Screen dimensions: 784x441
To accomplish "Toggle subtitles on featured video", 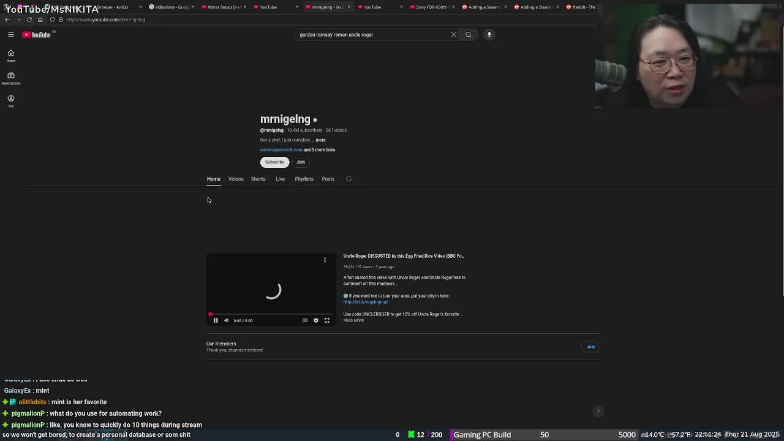I will [305, 320].
